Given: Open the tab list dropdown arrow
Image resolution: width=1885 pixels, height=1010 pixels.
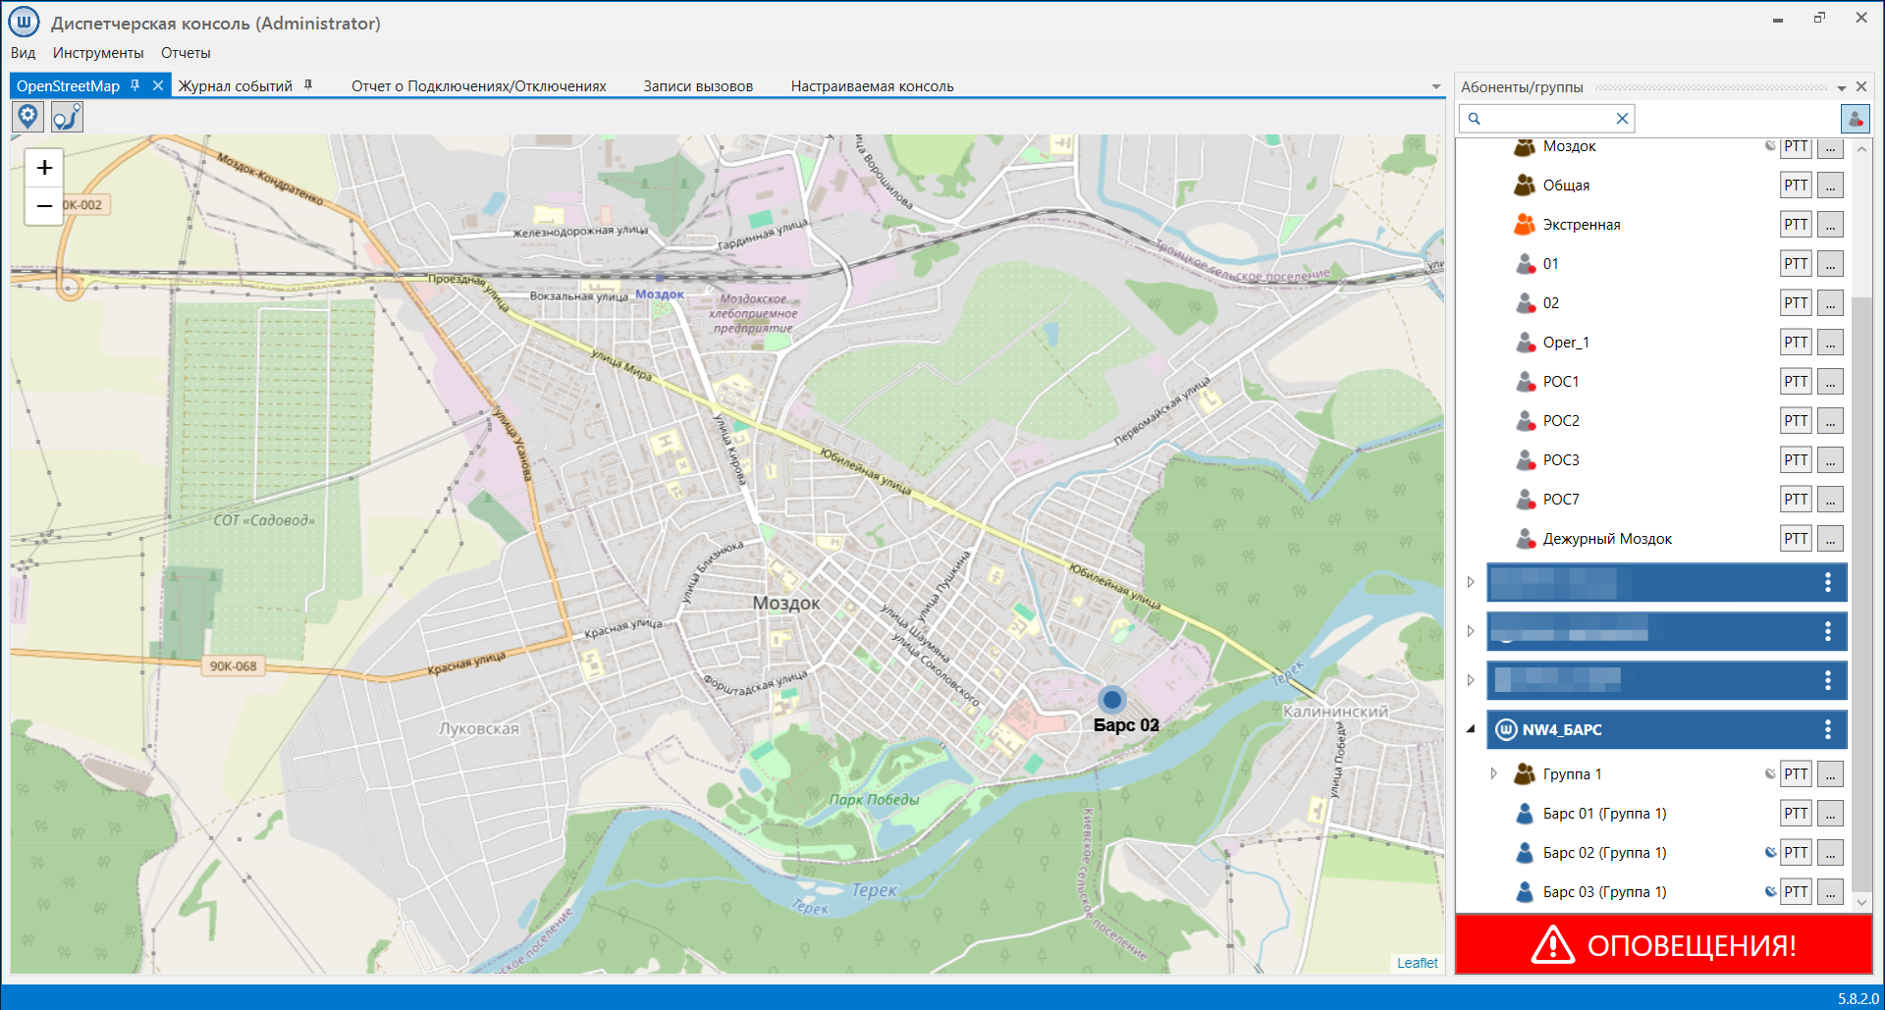Looking at the screenshot, I should (x=1436, y=87).
